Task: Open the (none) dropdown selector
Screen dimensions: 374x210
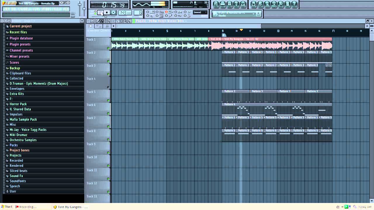Action: click(x=200, y=12)
